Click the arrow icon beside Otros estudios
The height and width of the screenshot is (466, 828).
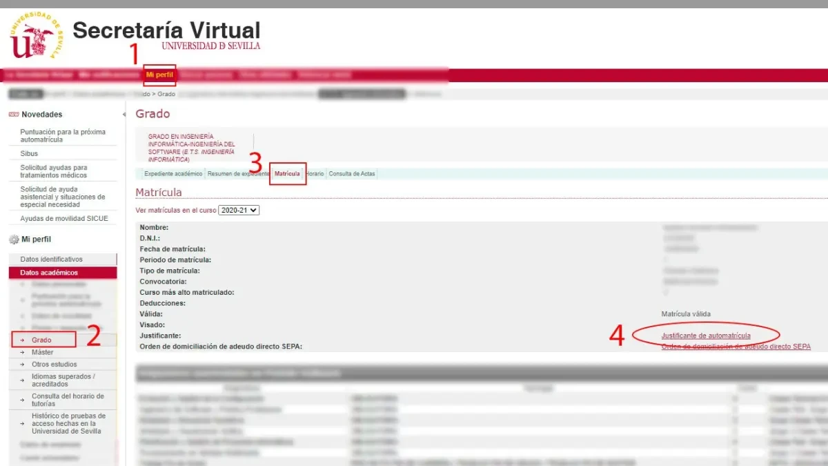pos(22,365)
